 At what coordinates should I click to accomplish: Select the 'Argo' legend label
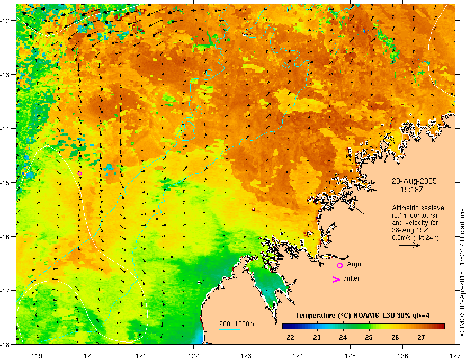tap(354, 264)
